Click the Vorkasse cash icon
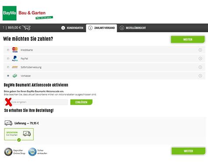This screenshot has width=208, height=163. [15, 76]
